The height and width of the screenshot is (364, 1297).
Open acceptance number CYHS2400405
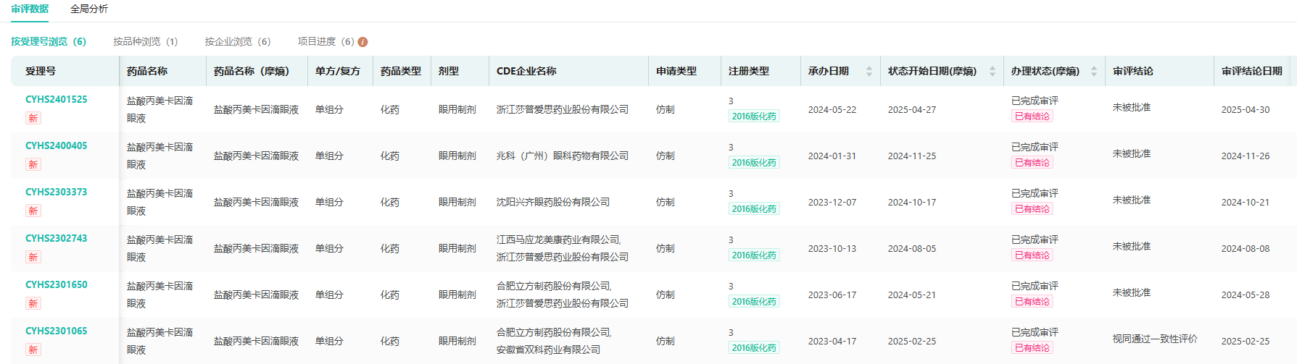click(x=57, y=146)
